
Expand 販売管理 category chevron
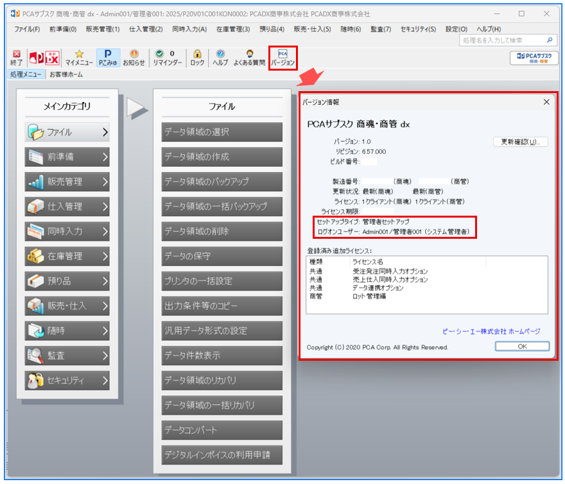tap(105, 182)
